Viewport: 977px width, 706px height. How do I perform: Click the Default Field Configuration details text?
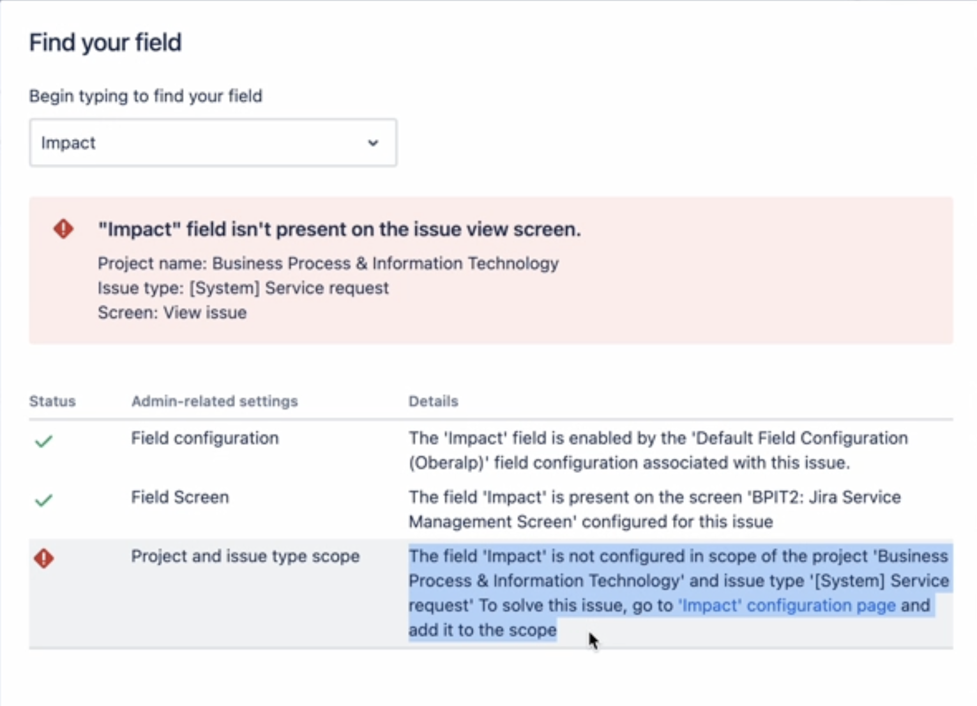coord(658,450)
